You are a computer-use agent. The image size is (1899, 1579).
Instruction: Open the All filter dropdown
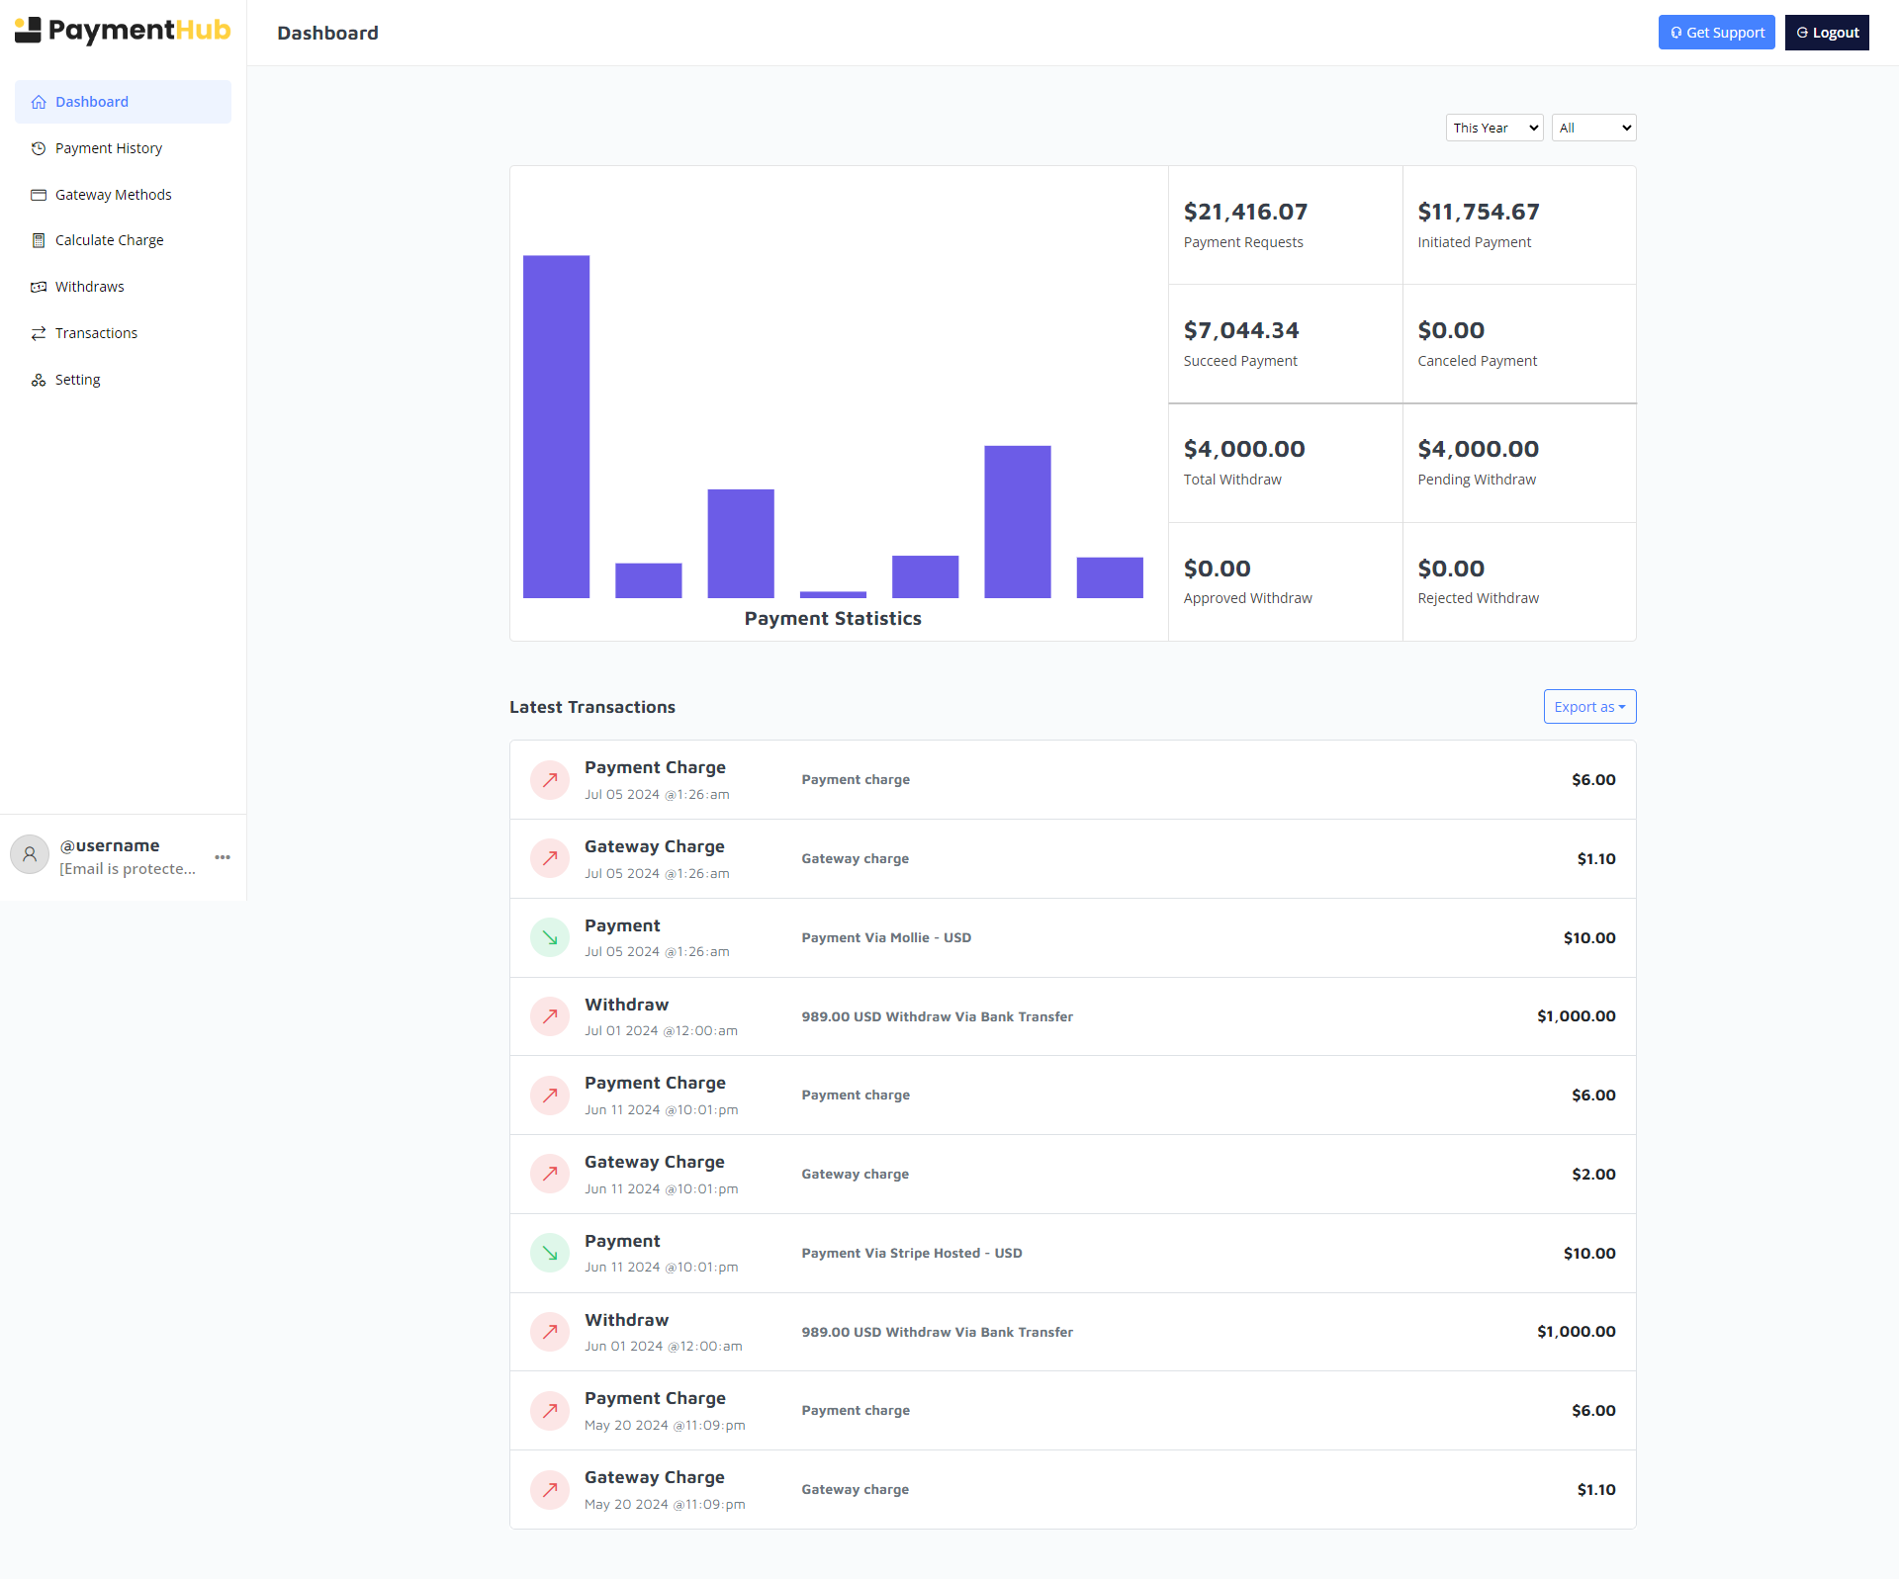1593,128
